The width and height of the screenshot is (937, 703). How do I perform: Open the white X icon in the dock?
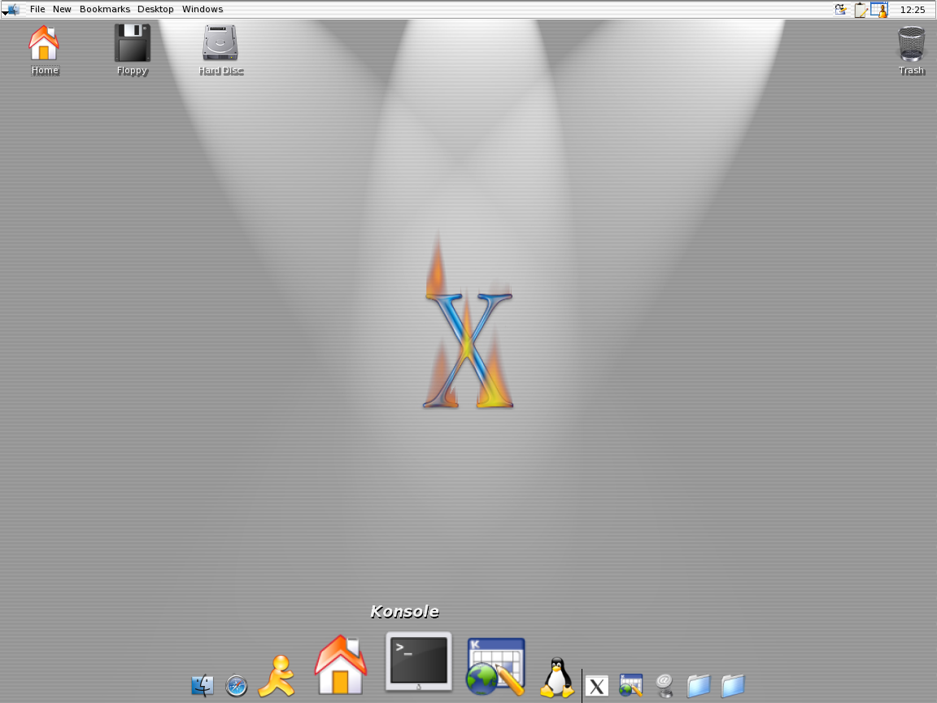596,686
